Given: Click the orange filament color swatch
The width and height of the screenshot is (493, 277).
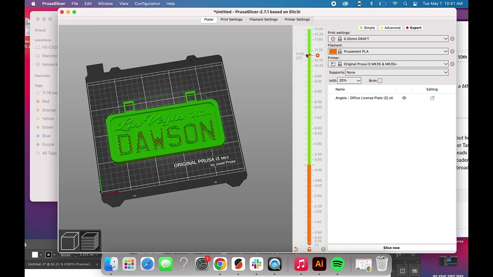Looking at the screenshot, I should (333, 52).
